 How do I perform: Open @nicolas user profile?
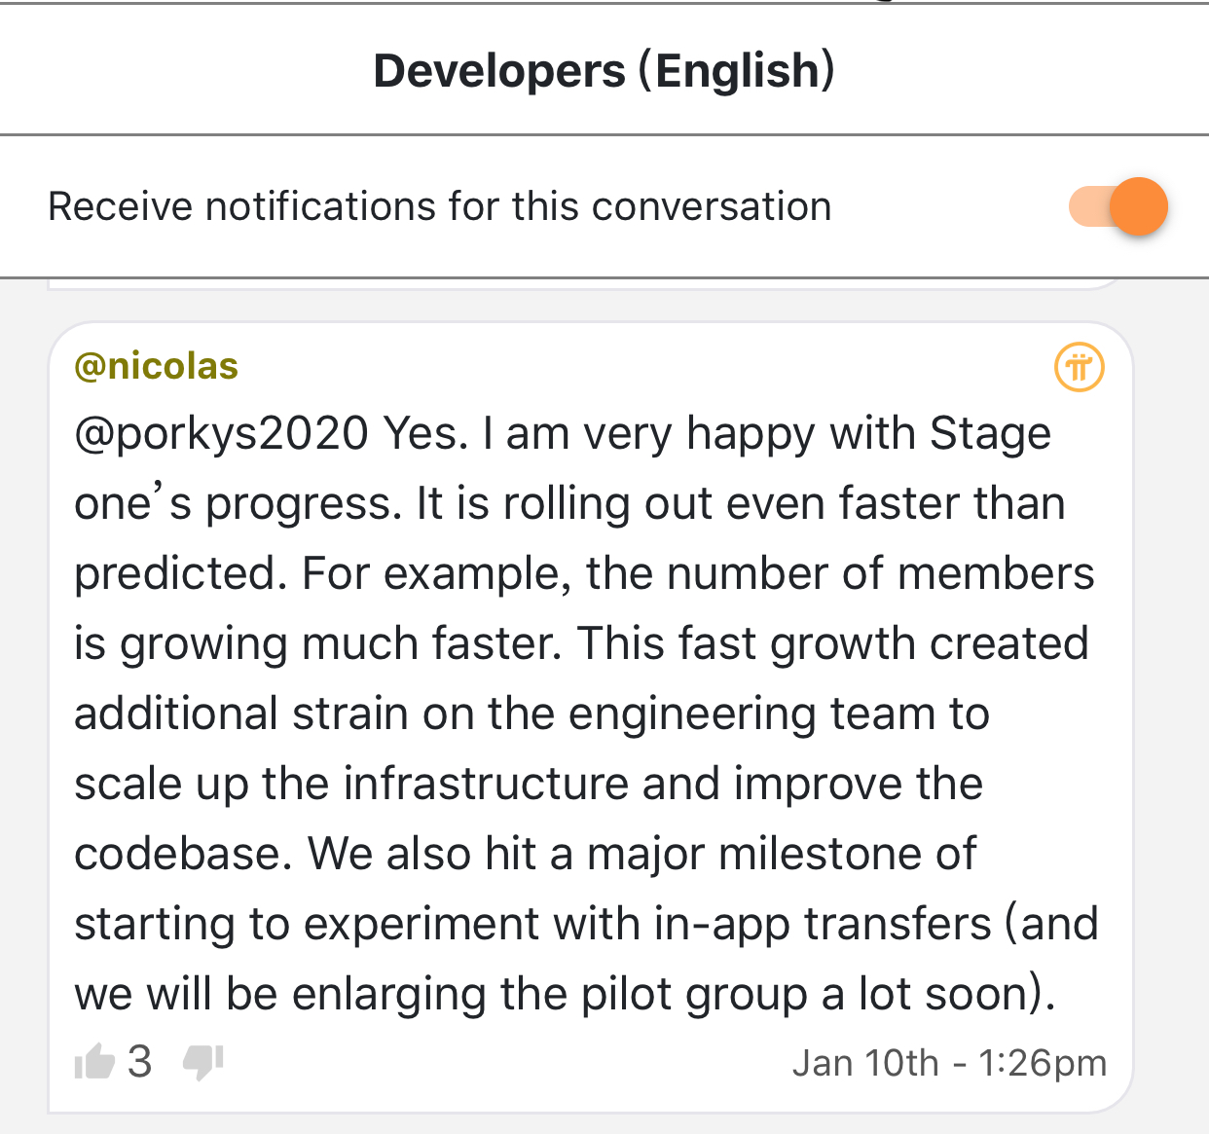(157, 366)
